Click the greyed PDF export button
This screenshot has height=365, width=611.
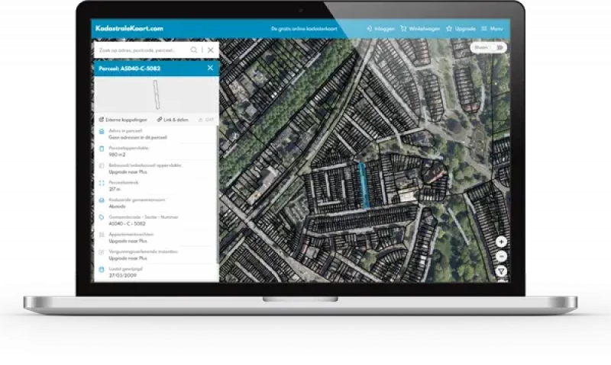pos(206,120)
